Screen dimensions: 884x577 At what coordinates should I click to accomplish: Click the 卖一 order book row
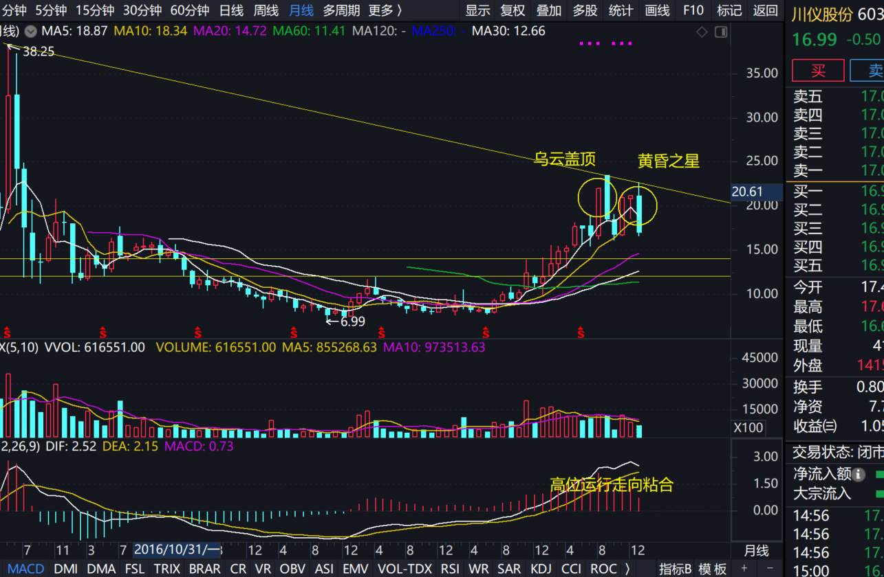834,170
